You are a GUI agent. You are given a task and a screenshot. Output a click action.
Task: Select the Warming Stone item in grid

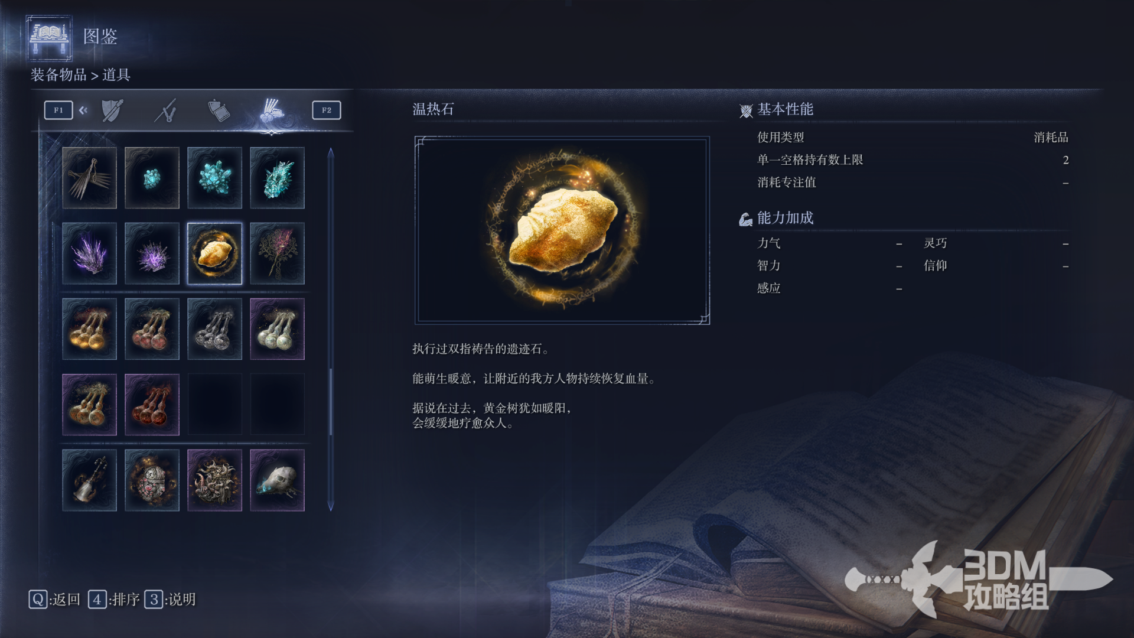[x=214, y=253]
